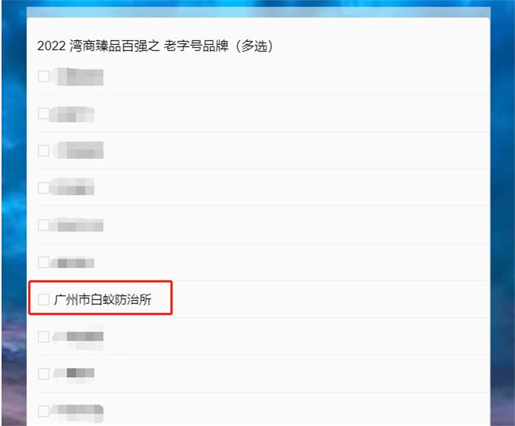Check the checkbox directly above 广州市白蚁防治所
The image size is (515, 426).
click(x=43, y=263)
